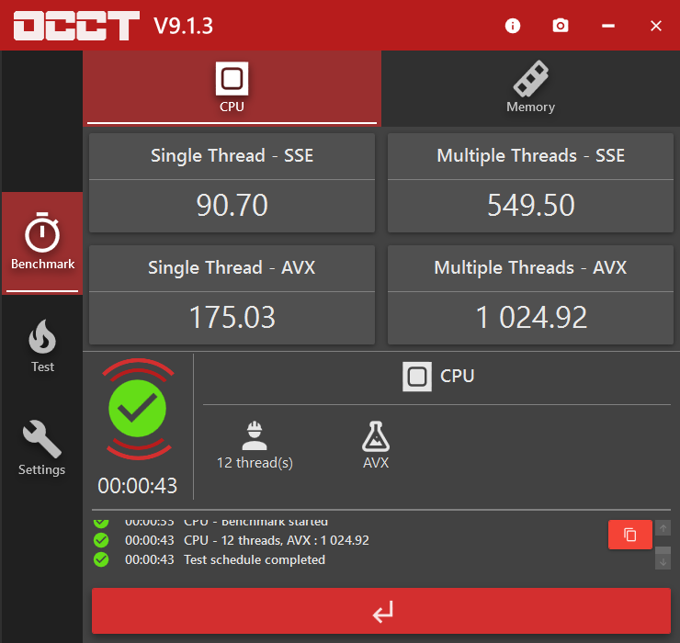Click log entry 'Test schedule completed'
680x643 pixels.
click(255, 559)
